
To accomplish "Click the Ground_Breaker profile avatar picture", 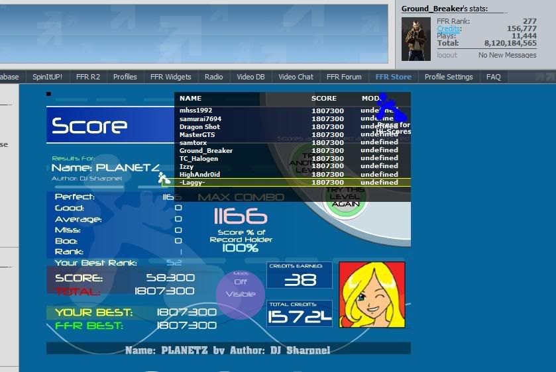I will click(x=416, y=38).
